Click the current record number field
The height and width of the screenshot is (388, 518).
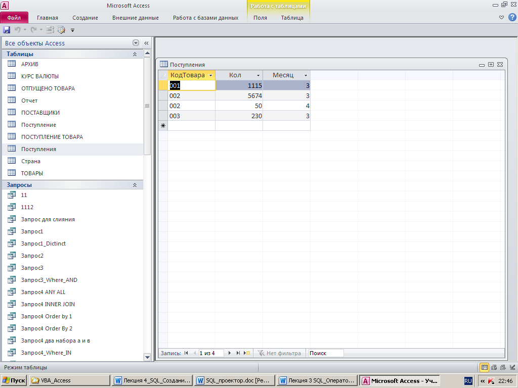click(211, 353)
